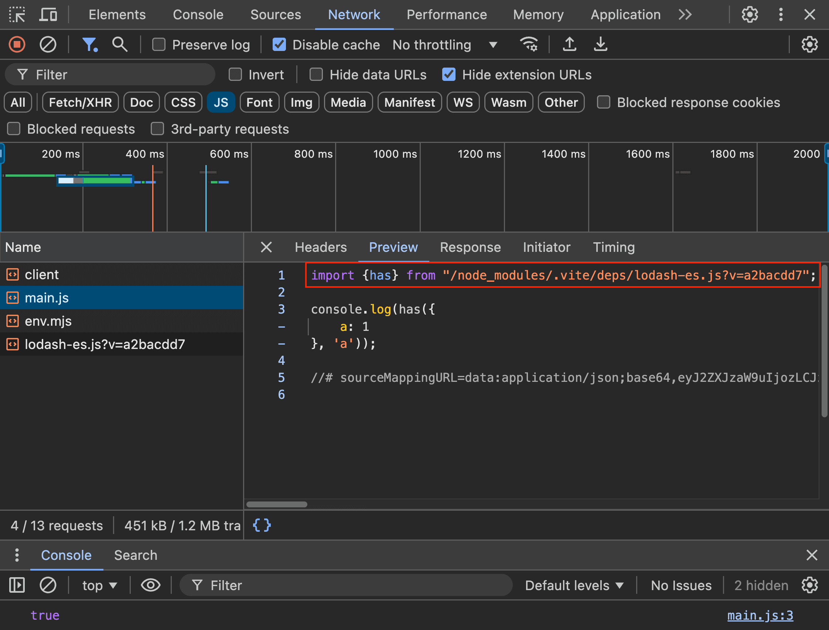Disable the Disable cache checkbox

point(279,44)
